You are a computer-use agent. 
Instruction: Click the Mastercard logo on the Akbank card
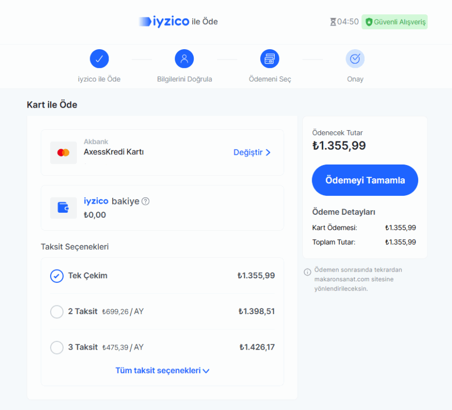pos(64,153)
